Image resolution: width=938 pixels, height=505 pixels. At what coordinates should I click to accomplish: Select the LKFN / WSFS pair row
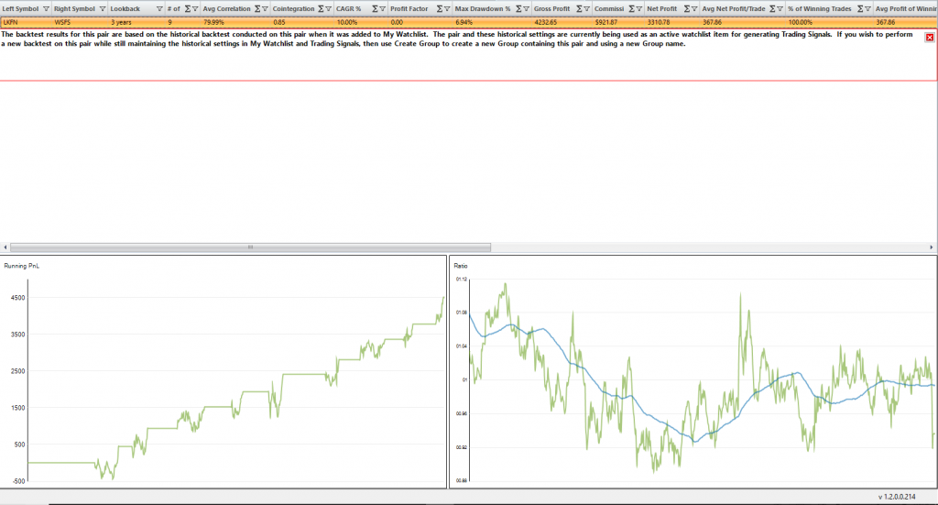tap(27, 20)
